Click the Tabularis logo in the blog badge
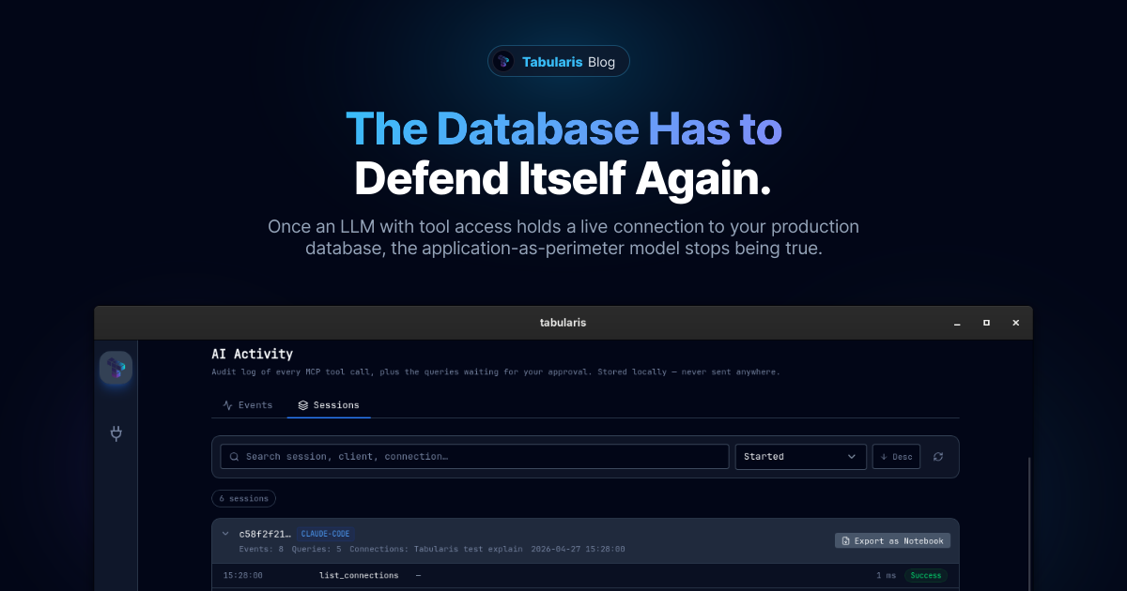 (x=504, y=61)
